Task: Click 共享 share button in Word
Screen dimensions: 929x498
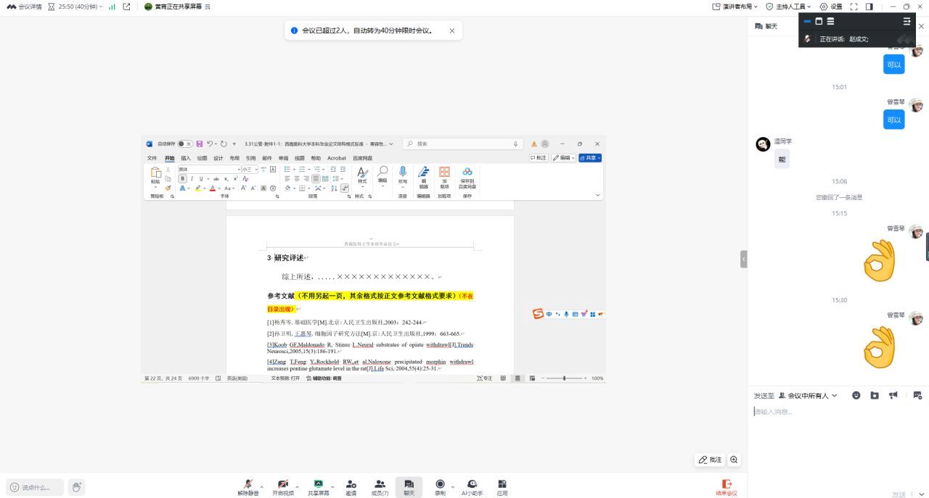Action: click(x=590, y=158)
